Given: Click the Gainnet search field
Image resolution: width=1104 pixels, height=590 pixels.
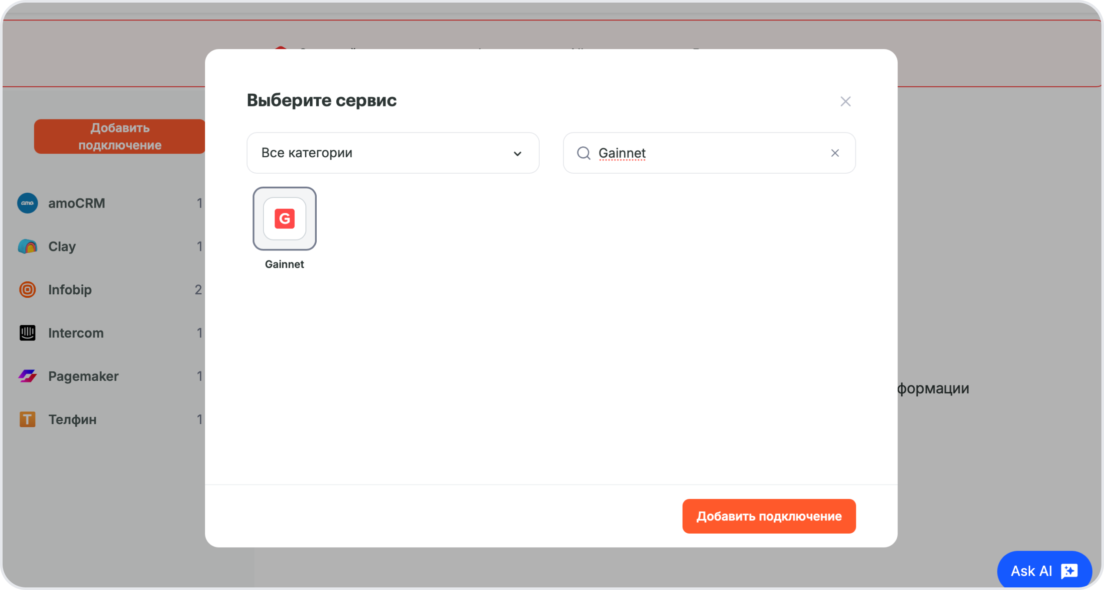Looking at the screenshot, I should click(x=709, y=153).
